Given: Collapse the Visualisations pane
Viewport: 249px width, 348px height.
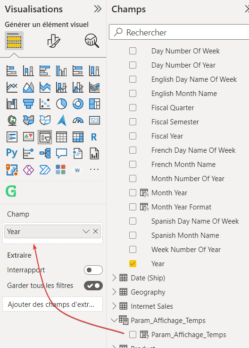Looking at the screenshot, I should point(98,9).
